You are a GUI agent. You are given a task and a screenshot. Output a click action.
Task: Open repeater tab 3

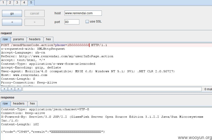(x=17, y=2)
